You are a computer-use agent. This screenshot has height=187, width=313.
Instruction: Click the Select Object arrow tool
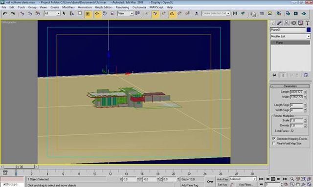pyautogui.click(x=64, y=13)
